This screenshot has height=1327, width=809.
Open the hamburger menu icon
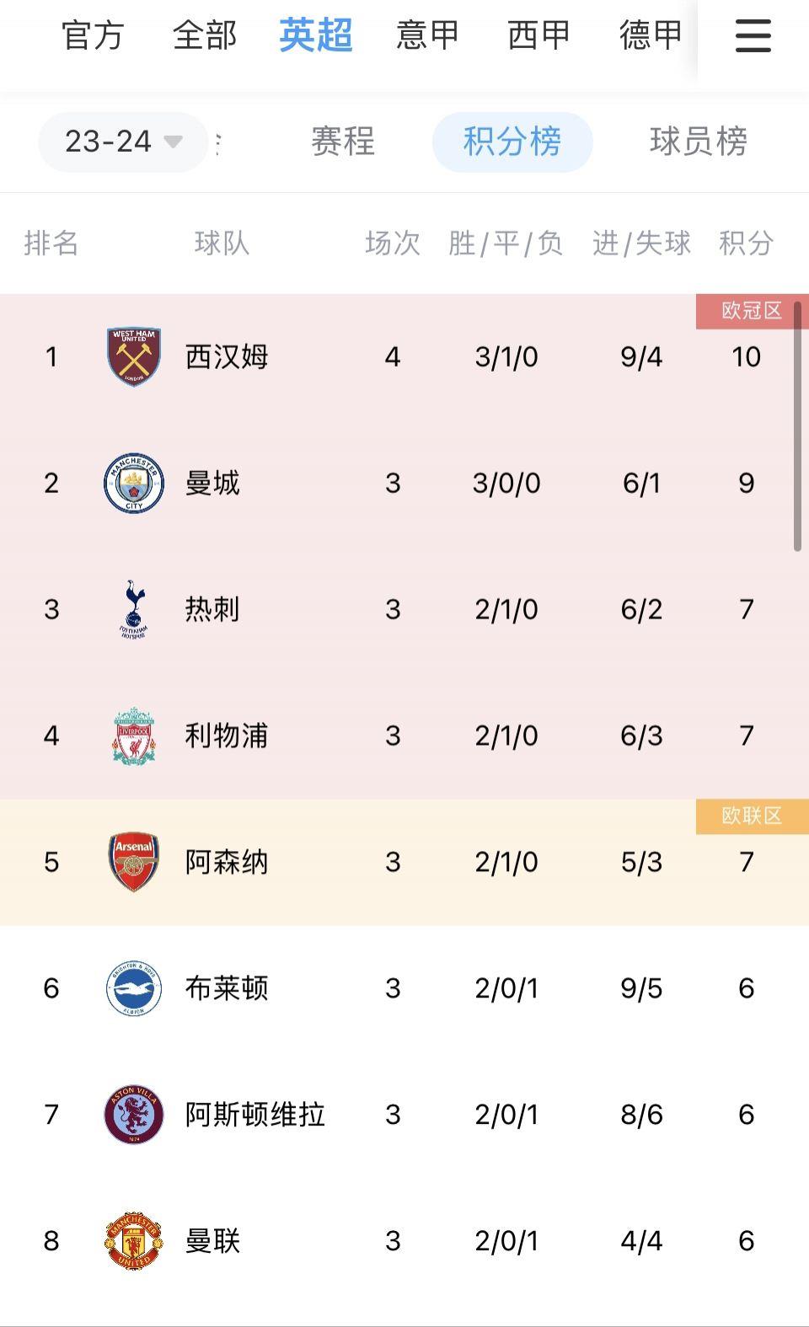tap(753, 35)
